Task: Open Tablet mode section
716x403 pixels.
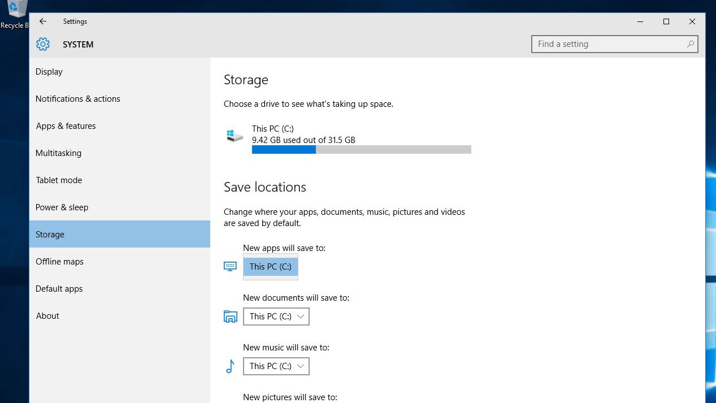Action: click(120, 180)
